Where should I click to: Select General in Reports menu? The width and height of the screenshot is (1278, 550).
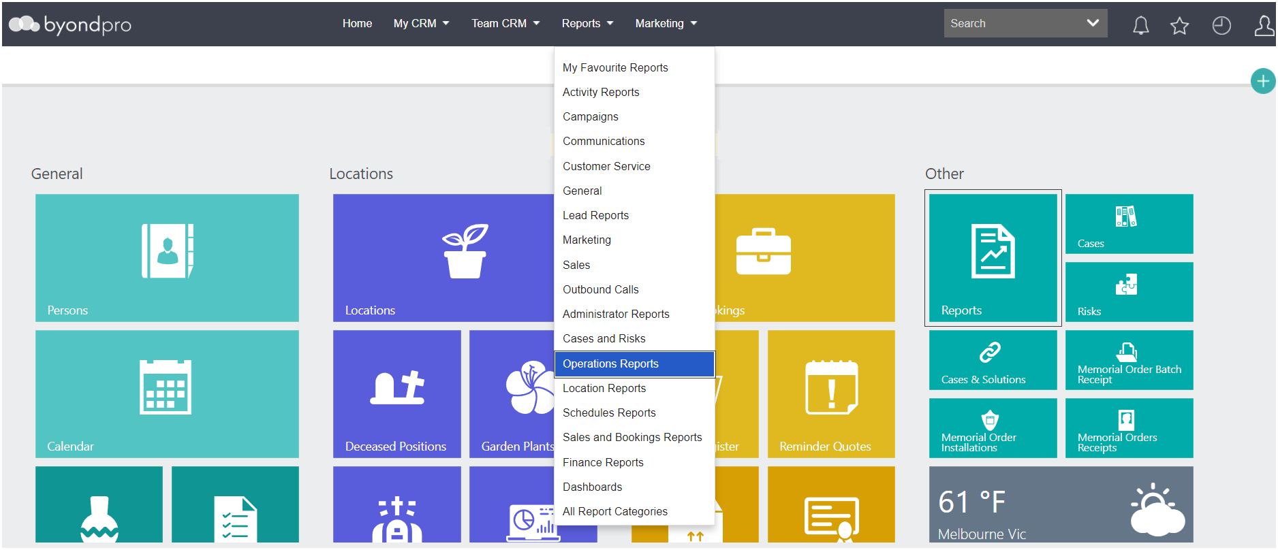point(634,191)
